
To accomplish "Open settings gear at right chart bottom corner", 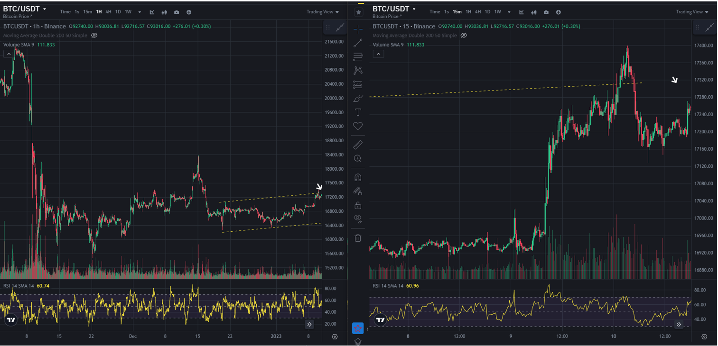I will 704,337.
